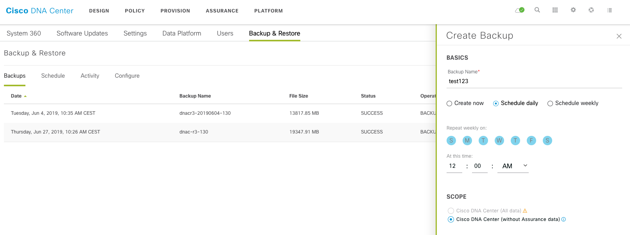Select Cisco DNA Center without Assurance data

pyautogui.click(x=451, y=219)
